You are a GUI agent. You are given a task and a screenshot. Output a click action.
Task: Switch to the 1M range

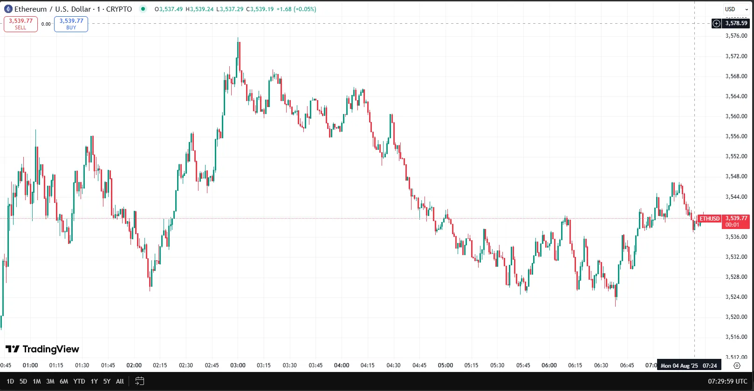click(37, 381)
